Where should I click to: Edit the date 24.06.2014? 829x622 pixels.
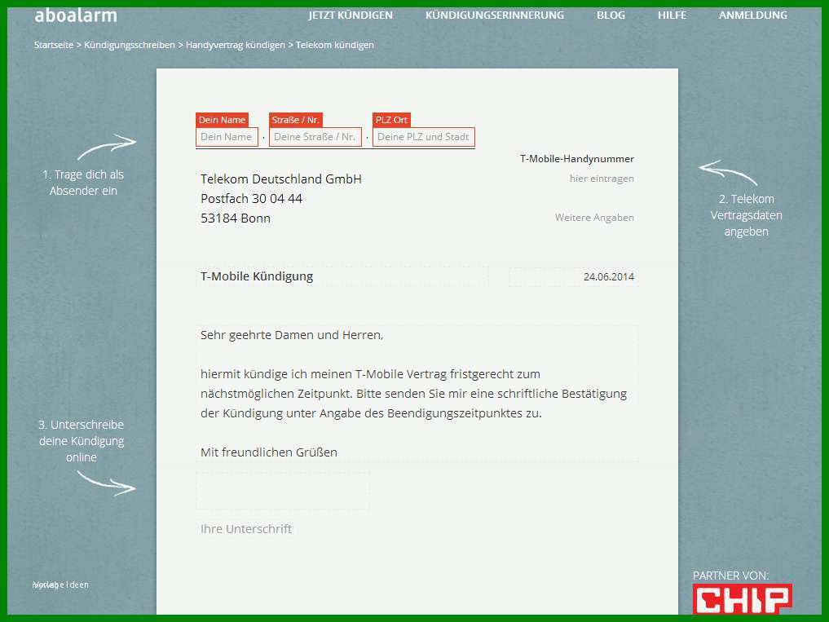pyautogui.click(x=574, y=276)
